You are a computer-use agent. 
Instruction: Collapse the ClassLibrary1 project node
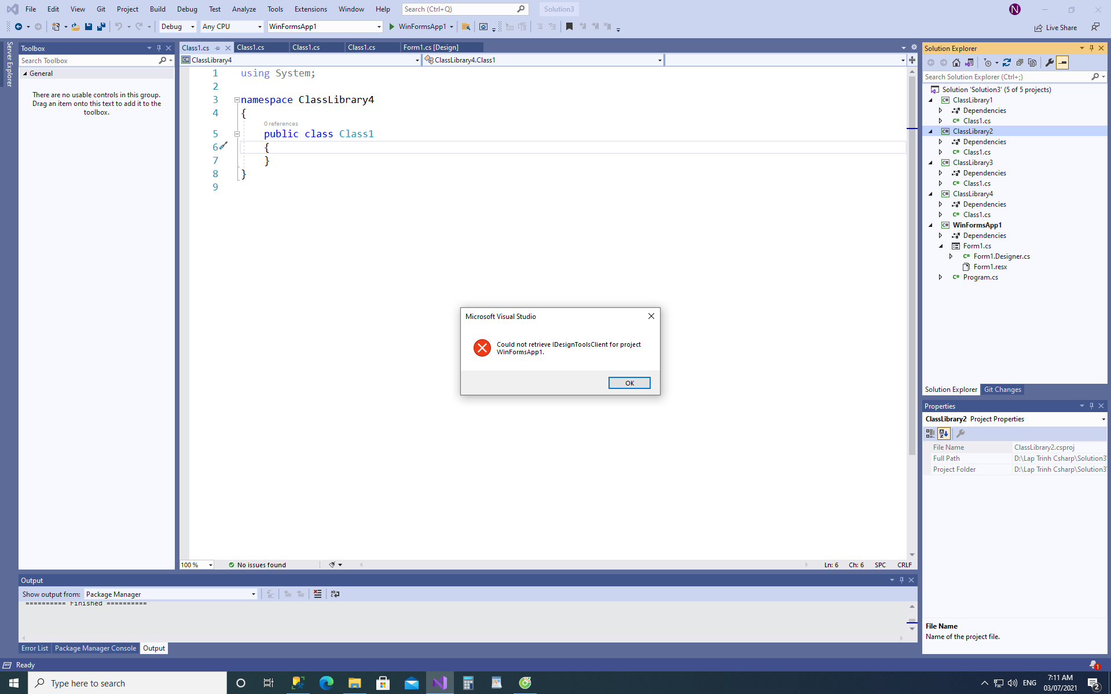[x=931, y=100]
